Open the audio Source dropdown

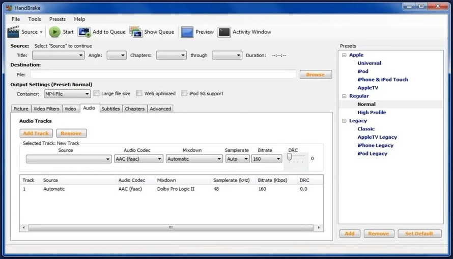point(69,159)
